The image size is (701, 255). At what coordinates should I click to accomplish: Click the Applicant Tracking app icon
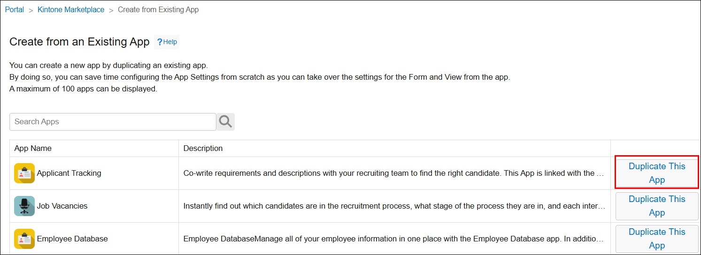(x=24, y=173)
